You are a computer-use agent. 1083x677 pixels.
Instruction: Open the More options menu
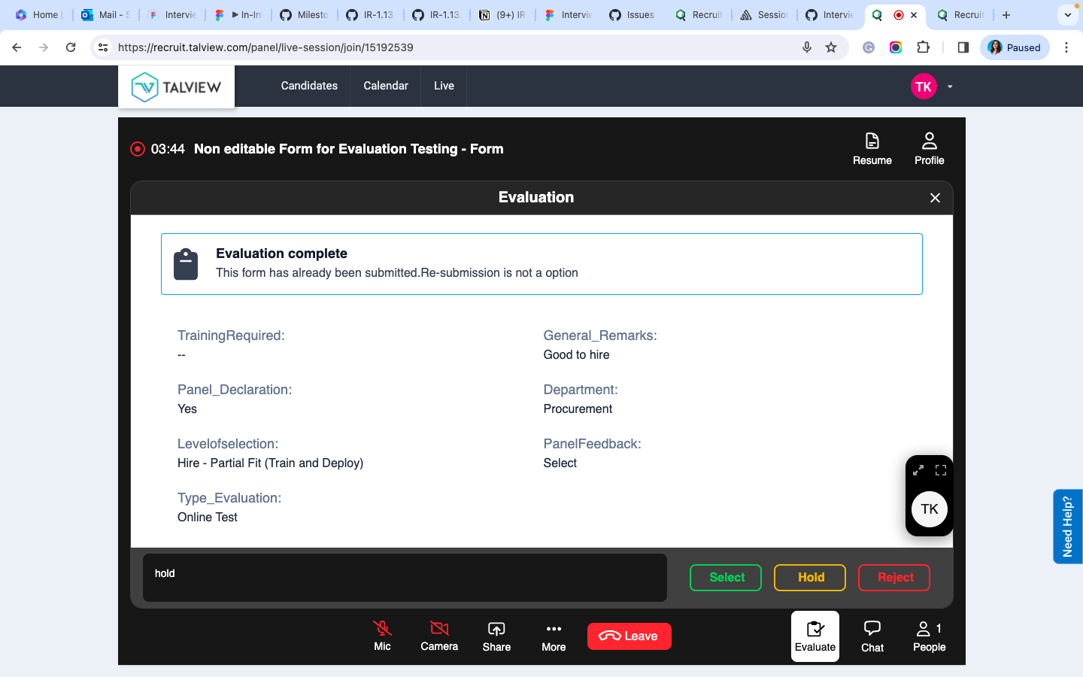click(554, 636)
